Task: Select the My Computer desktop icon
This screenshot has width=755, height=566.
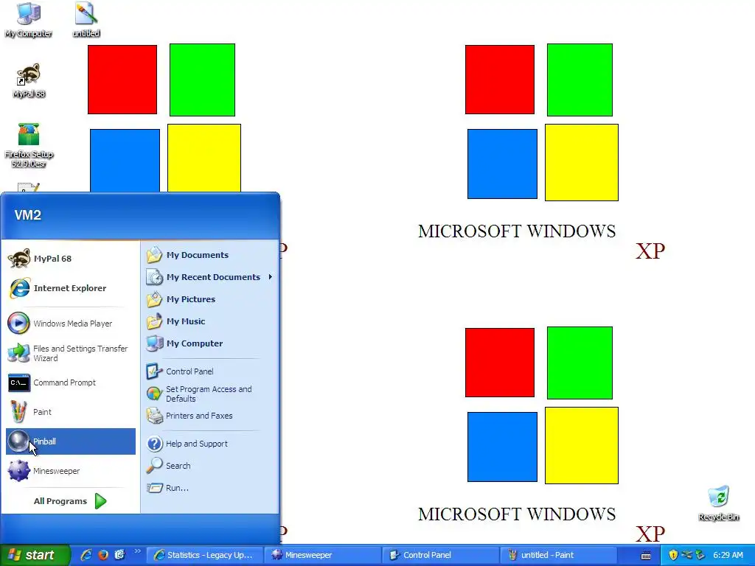Action: (29, 20)
